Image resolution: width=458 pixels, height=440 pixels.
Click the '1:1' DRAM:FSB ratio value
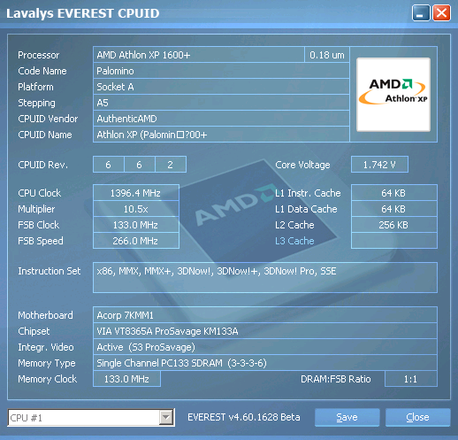[411, 379]
